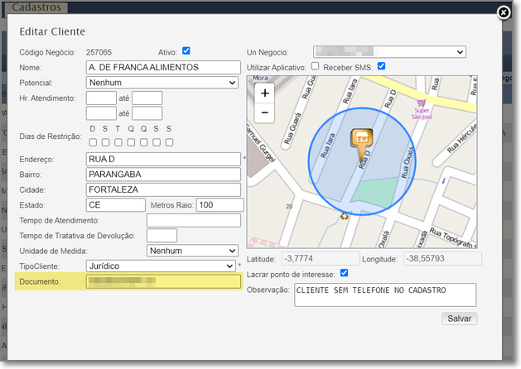
Task: Close the Editar Cliente dialog
Action: click(504, 12)
